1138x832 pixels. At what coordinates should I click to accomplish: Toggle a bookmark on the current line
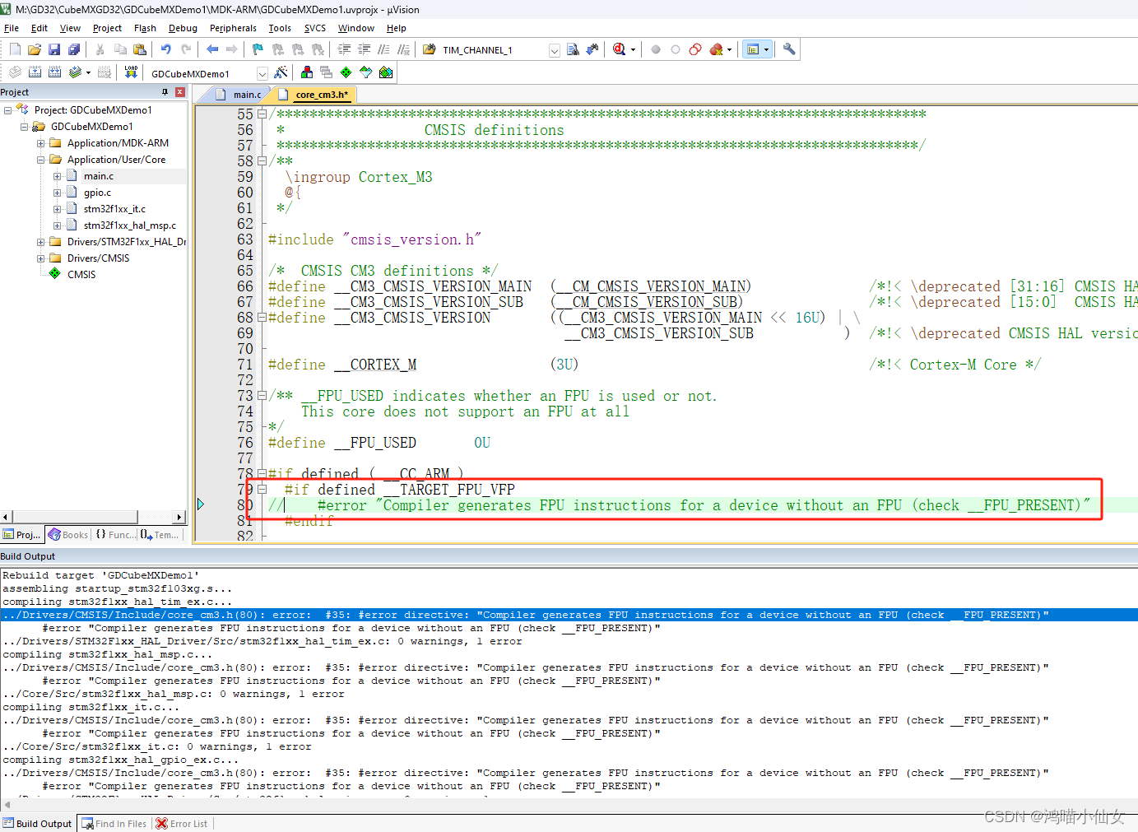pyautogui.click(x=258, y=49)
